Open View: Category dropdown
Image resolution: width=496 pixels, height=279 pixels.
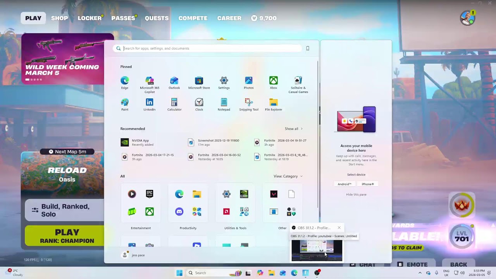[288, 176]
